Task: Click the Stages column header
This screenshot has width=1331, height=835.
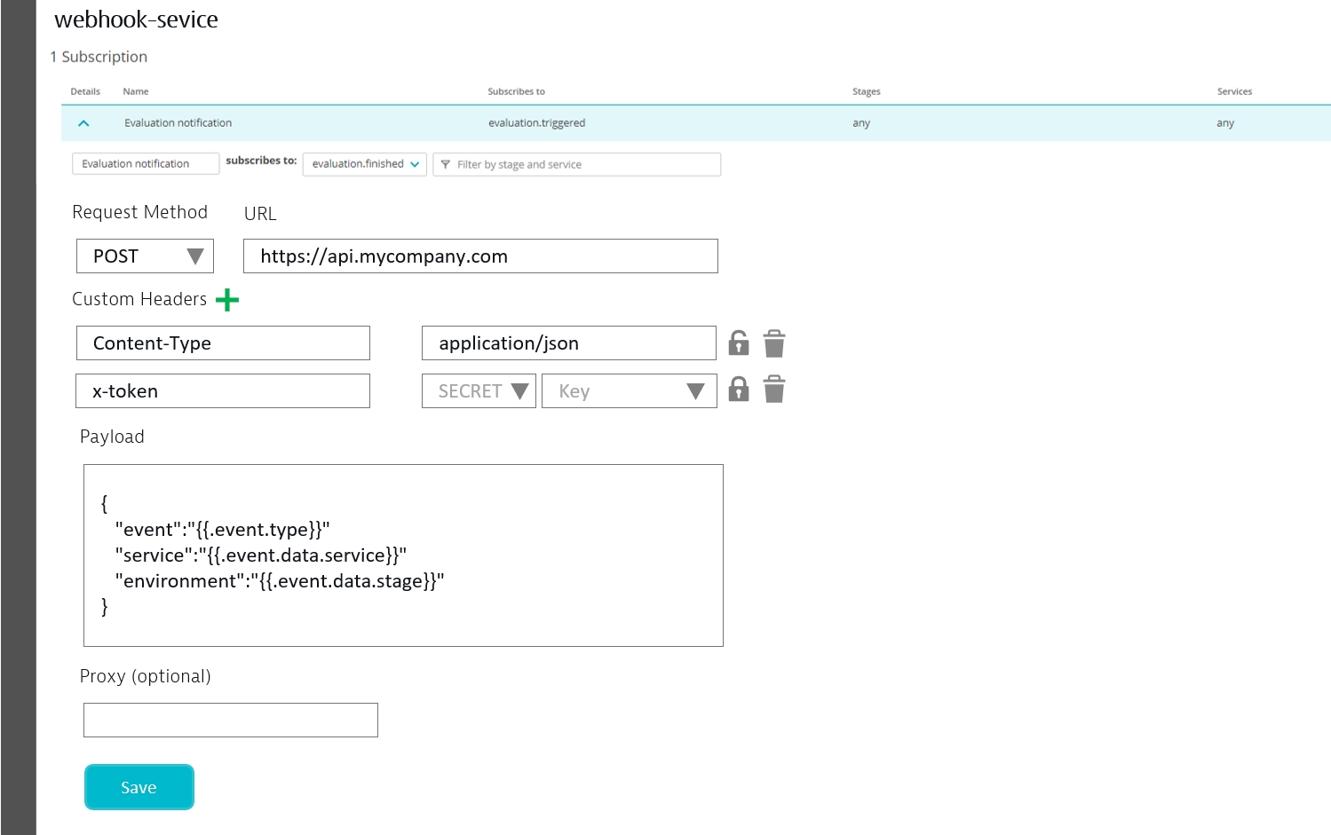Action: (866, 91)
